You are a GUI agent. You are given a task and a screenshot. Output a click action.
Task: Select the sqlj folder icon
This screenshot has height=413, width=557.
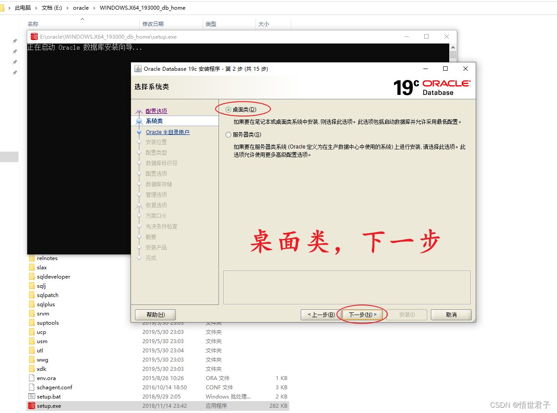(31, 286)
